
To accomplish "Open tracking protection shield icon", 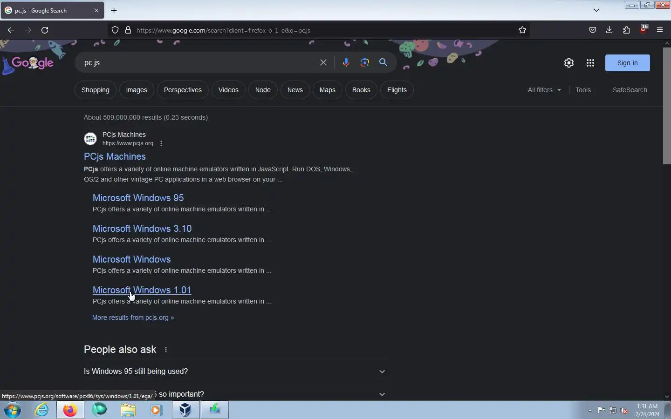I will click(115, 30).
